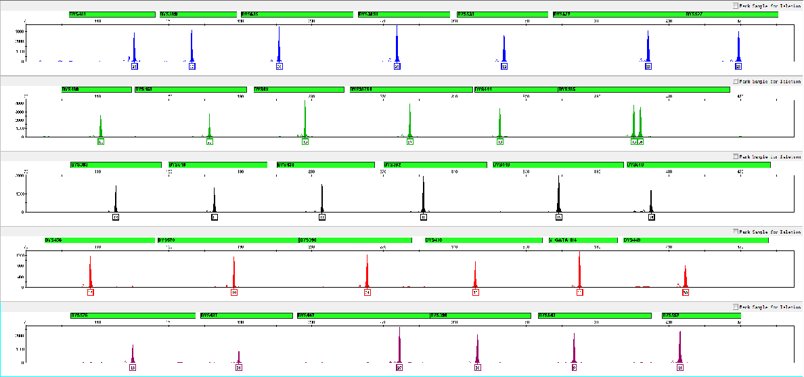The image size is (804, 377).
Task: Tick Mark Sample for Deletion on purple dye panel
Action: pos(736,307)
